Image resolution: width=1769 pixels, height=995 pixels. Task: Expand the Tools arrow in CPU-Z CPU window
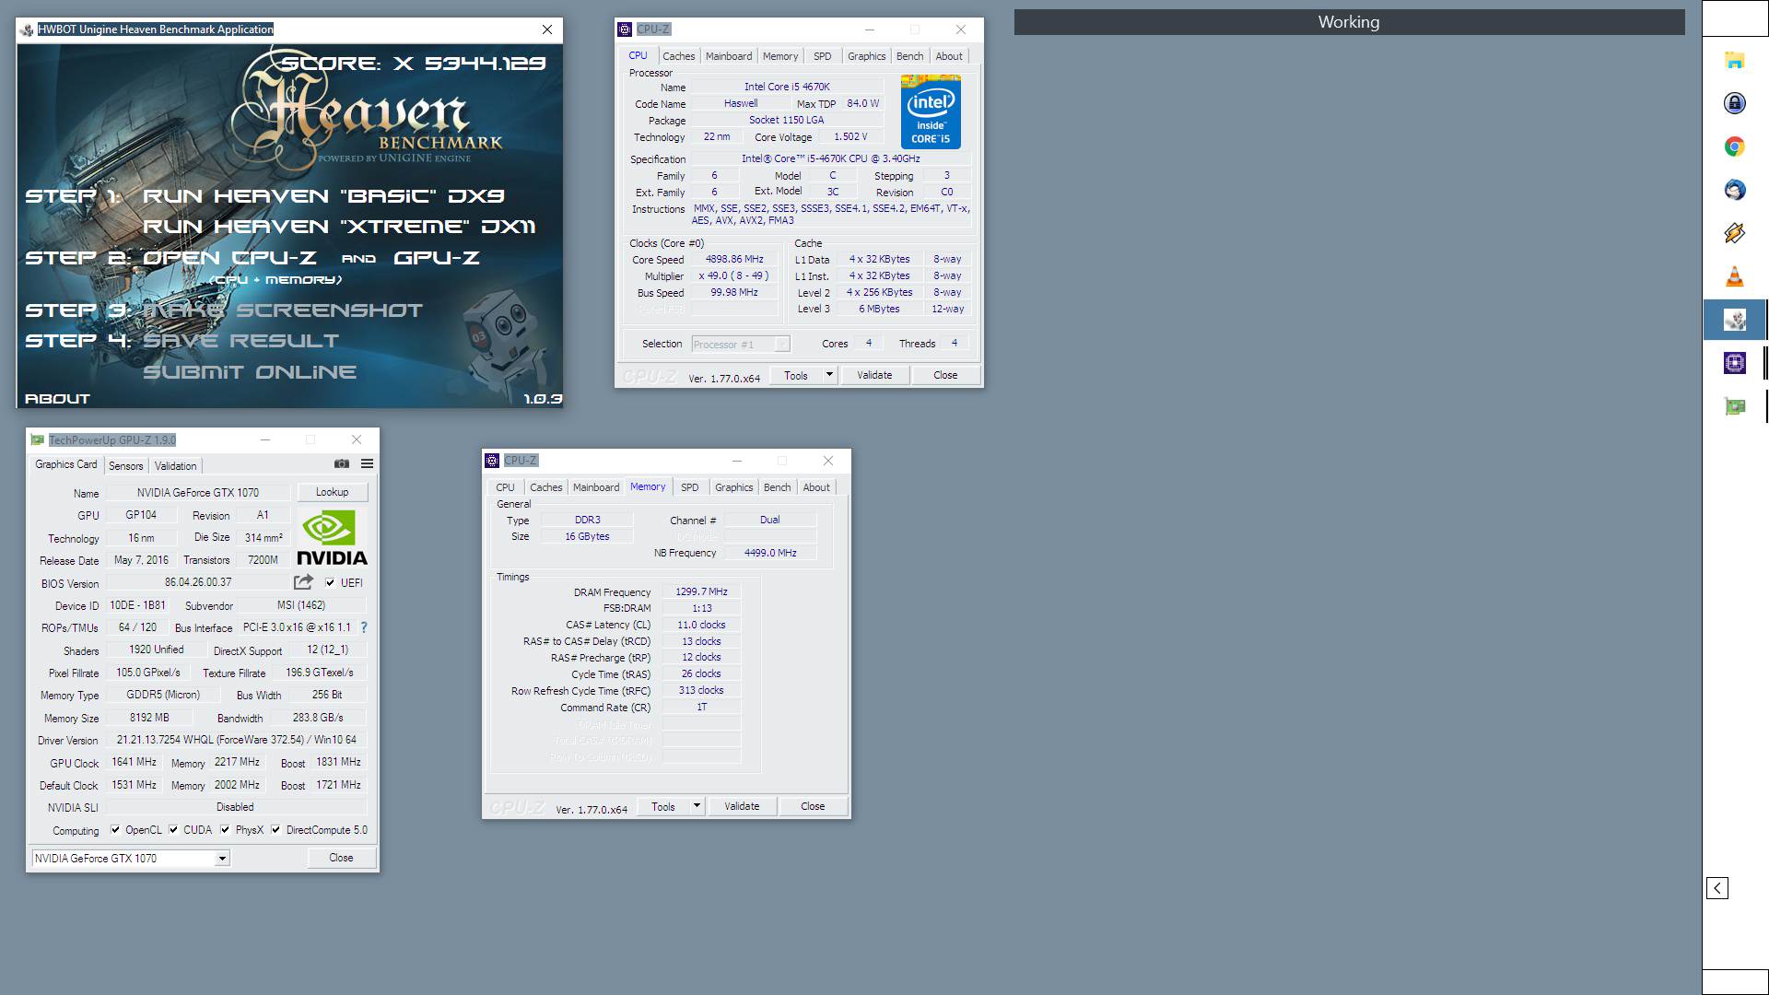[x=829, y=375]
